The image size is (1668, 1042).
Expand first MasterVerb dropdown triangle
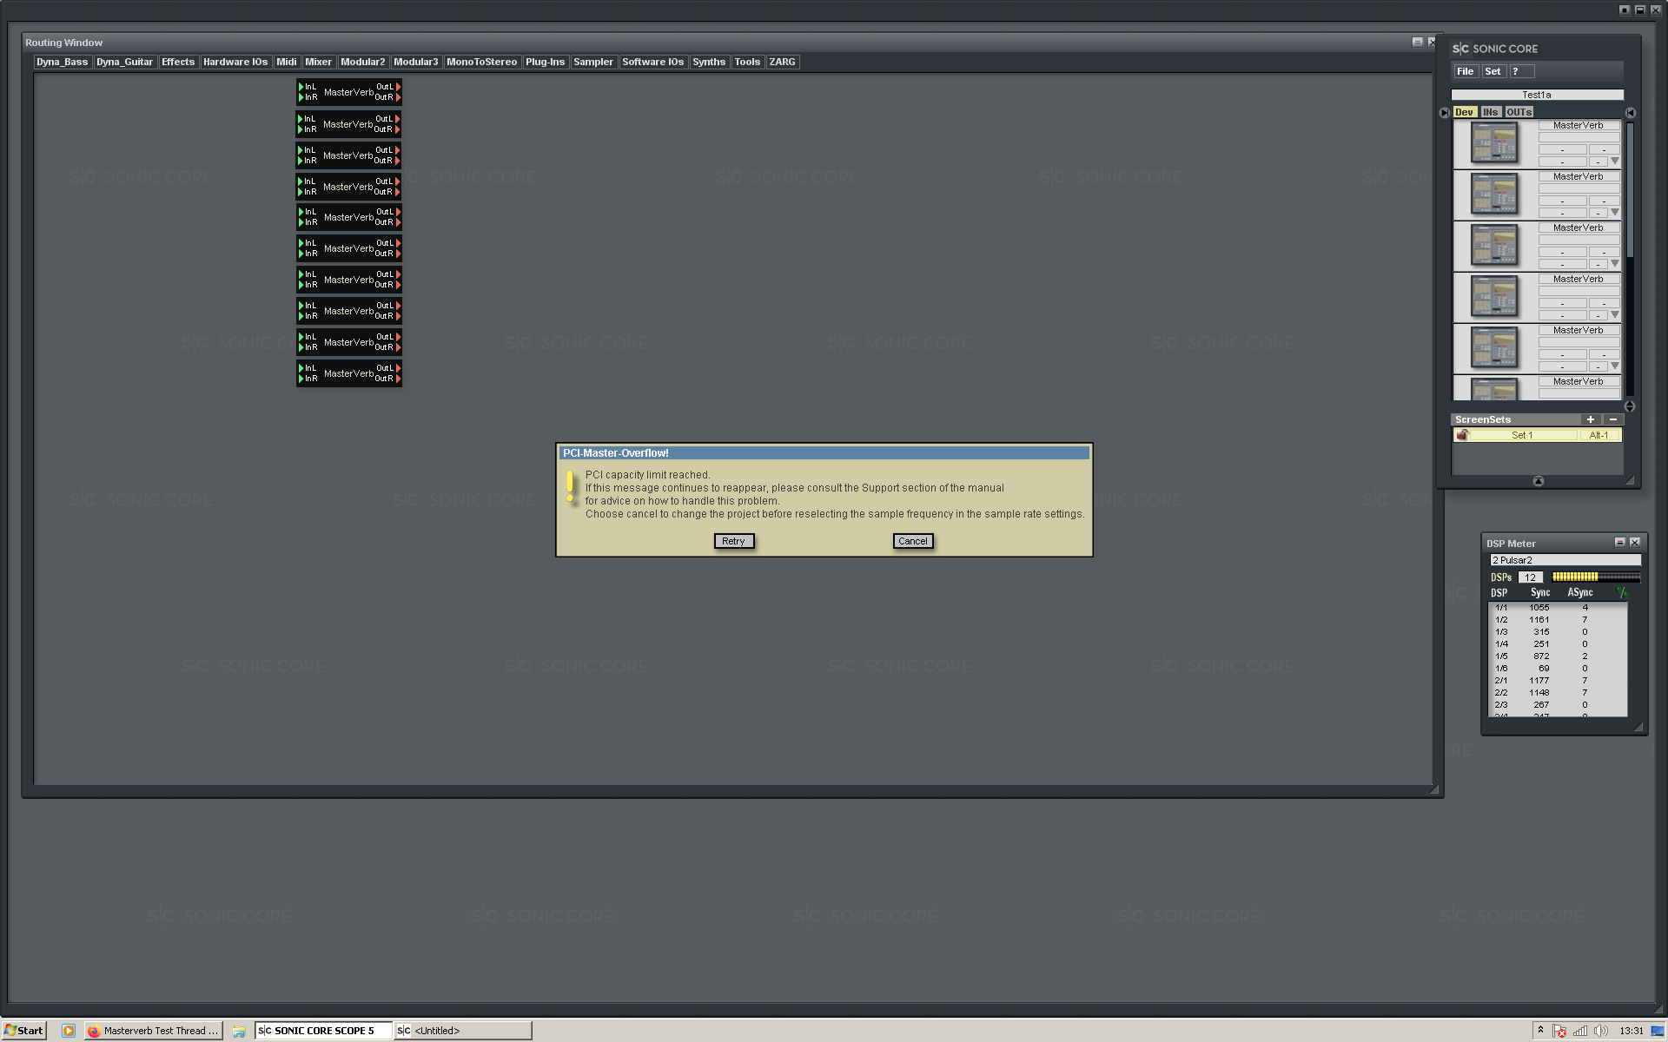pyautogui.click(x=1615, y=162)
